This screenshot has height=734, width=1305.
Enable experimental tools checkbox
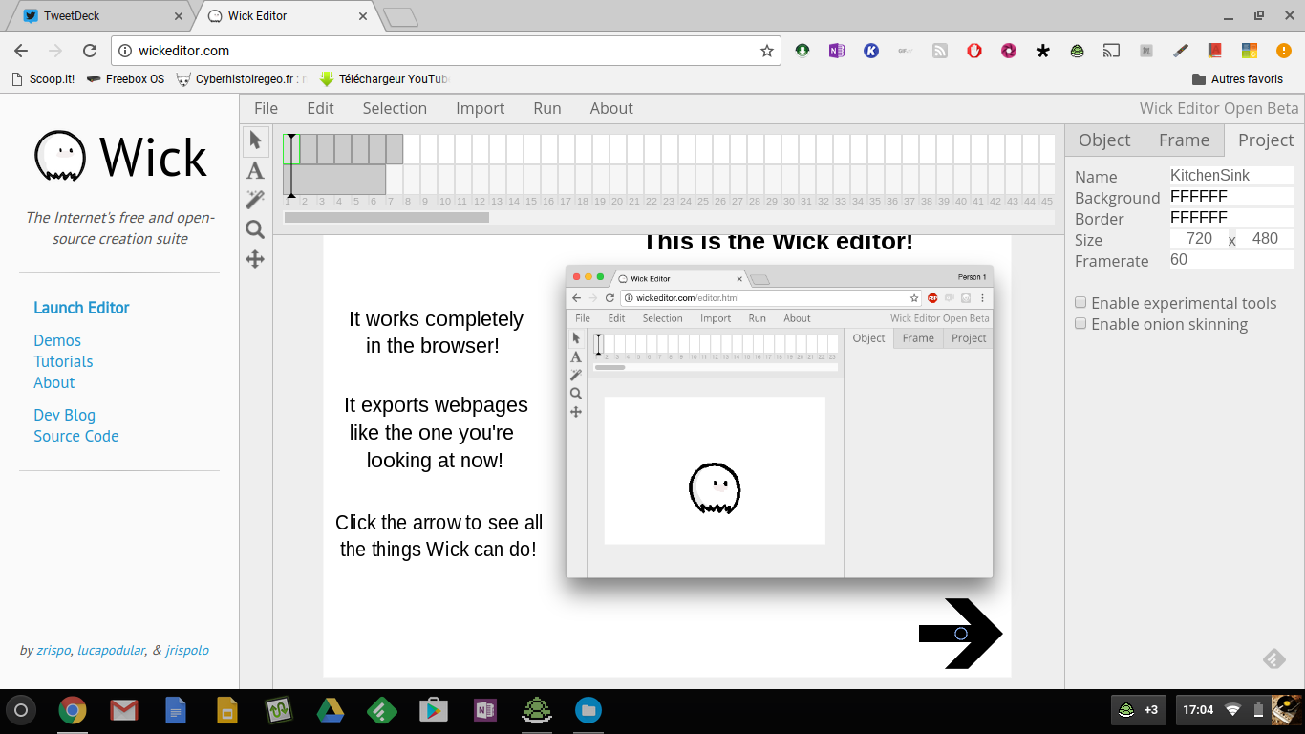(x=1080, y=302)
